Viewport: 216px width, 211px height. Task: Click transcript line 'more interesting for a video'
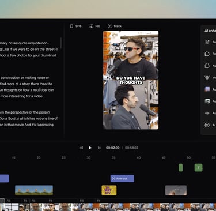pos(21,96)
